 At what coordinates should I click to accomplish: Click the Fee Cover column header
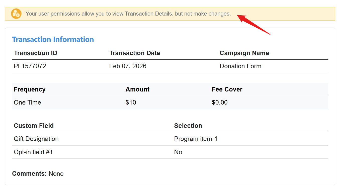tap(227, 89)
